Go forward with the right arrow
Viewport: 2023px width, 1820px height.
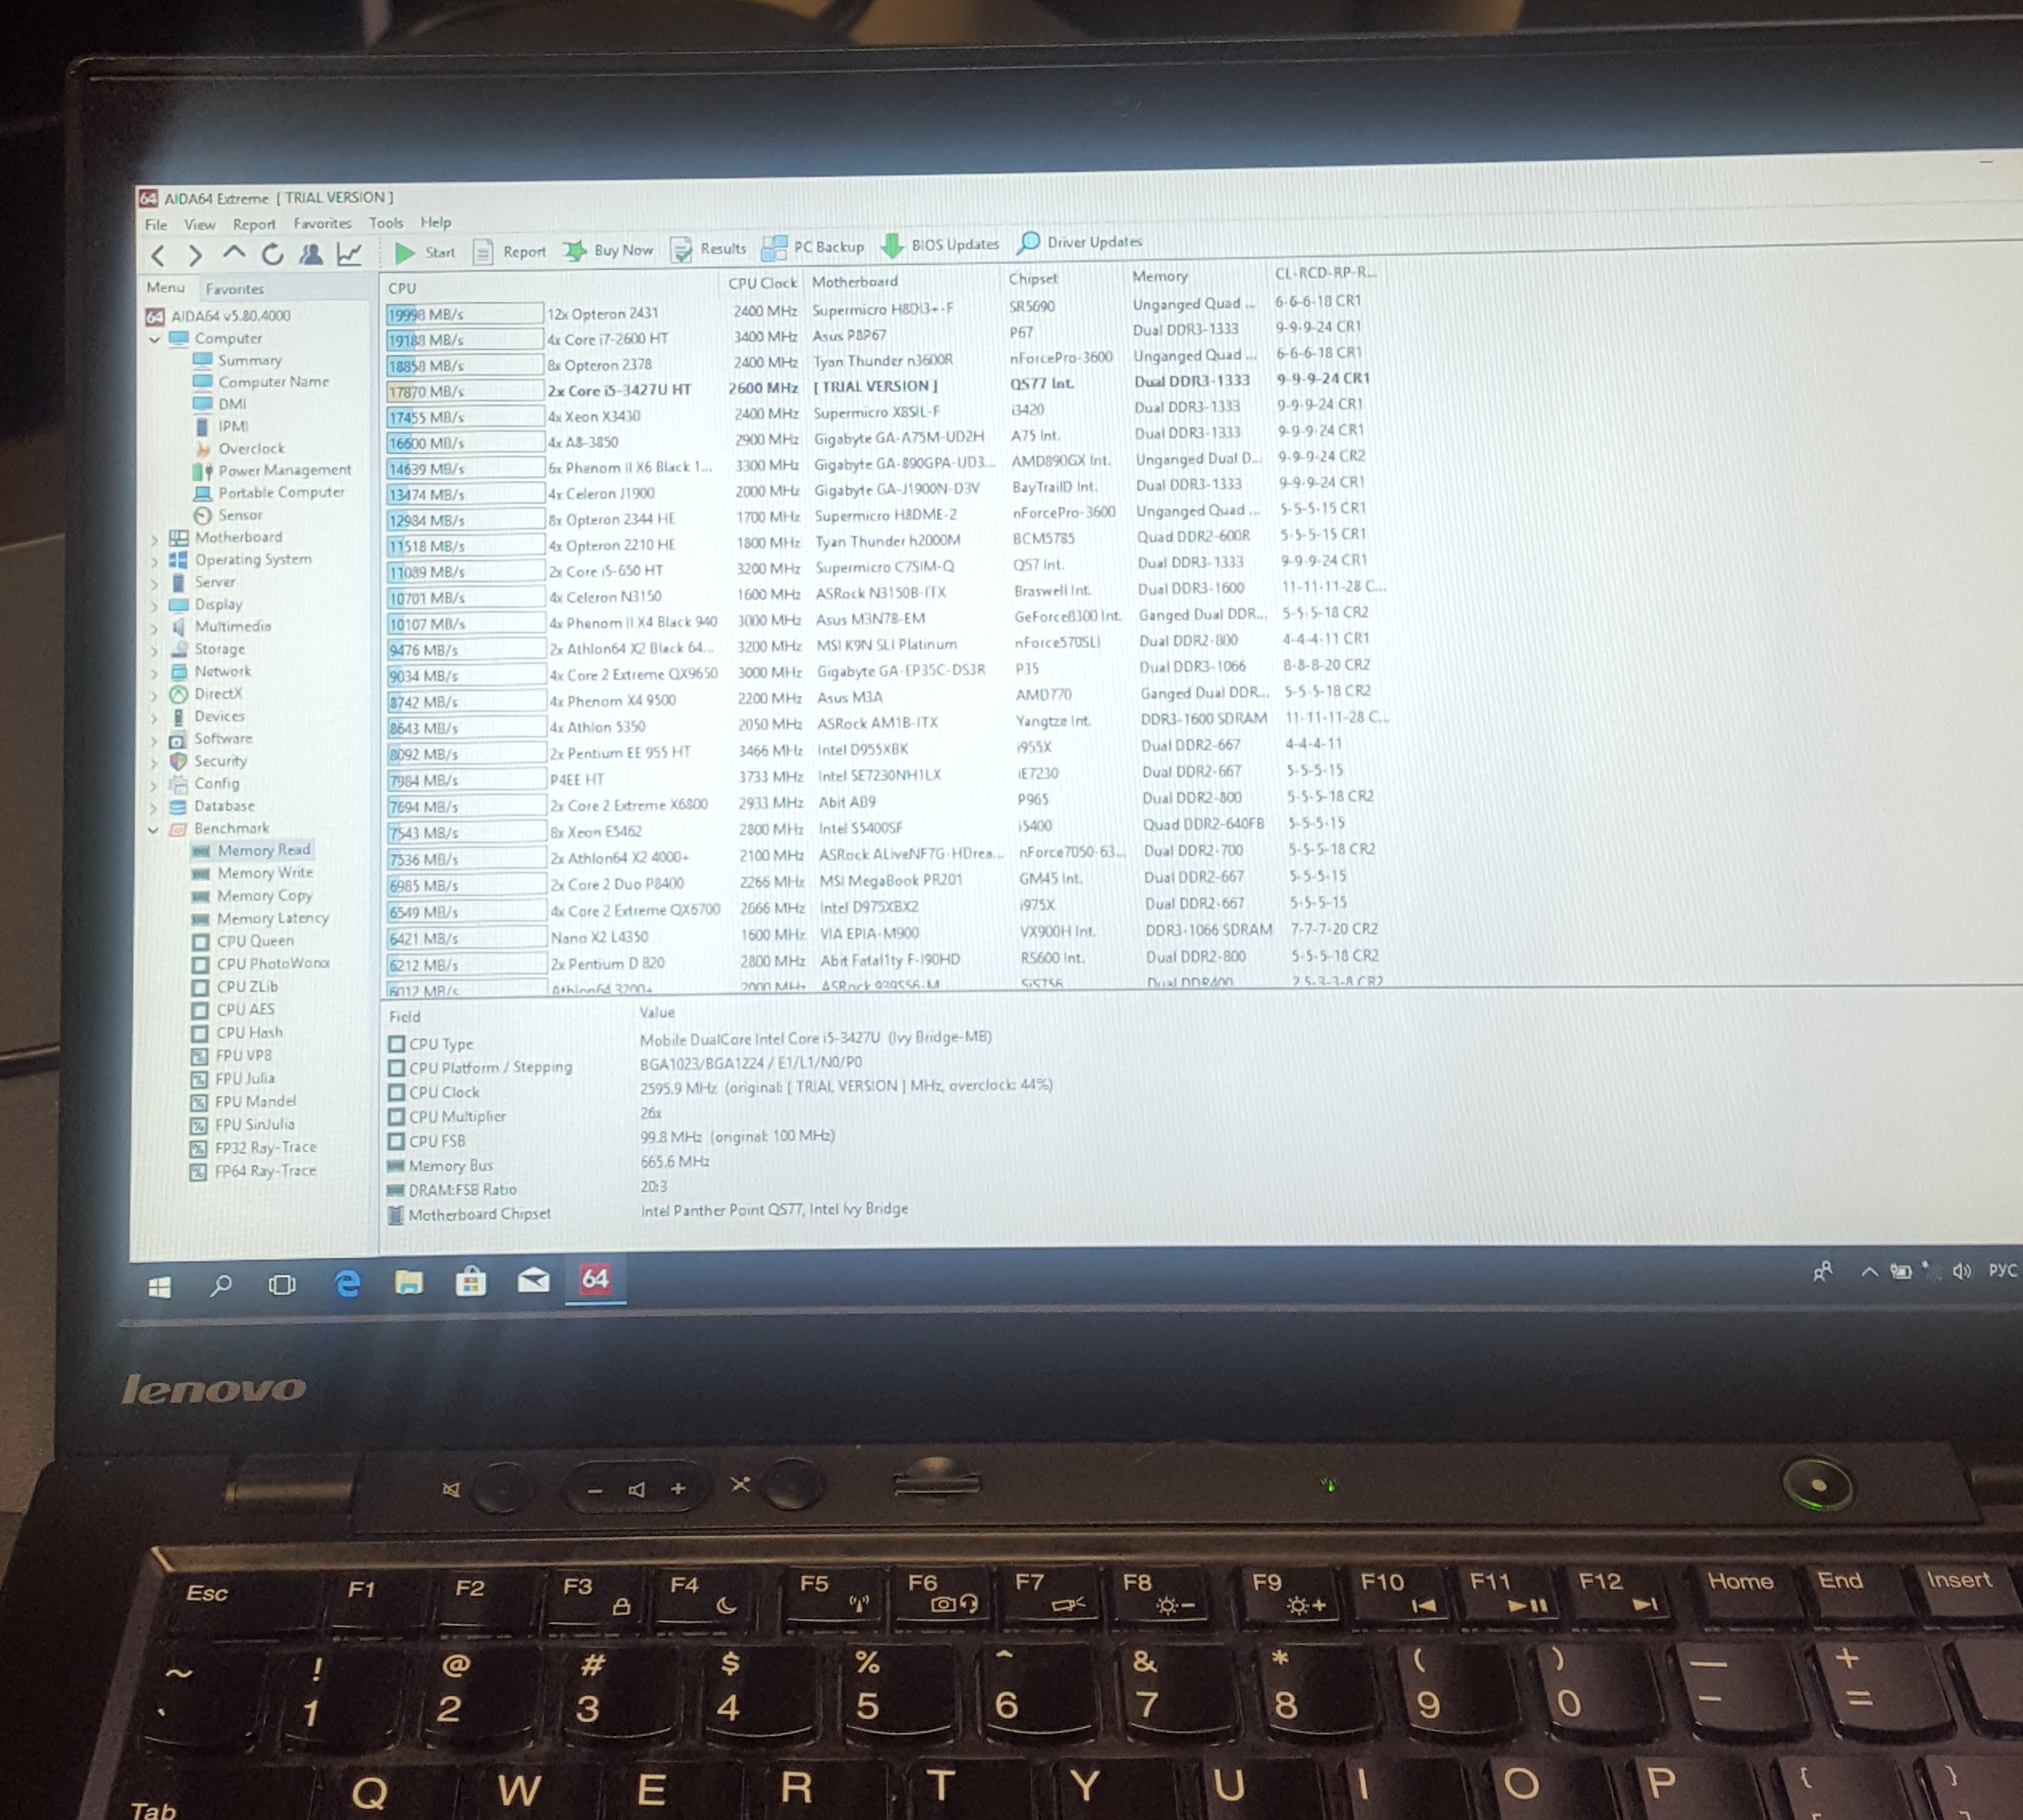(195, 255)
